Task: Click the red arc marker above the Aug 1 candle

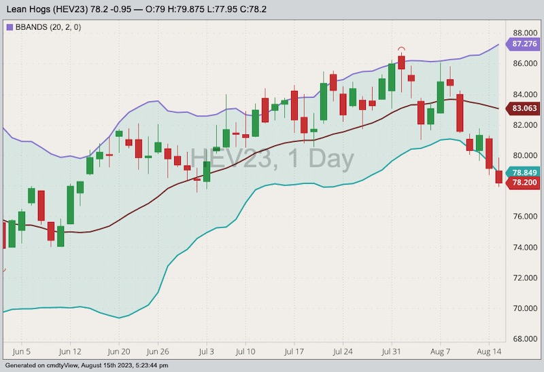Action: [x=401, y=49]
